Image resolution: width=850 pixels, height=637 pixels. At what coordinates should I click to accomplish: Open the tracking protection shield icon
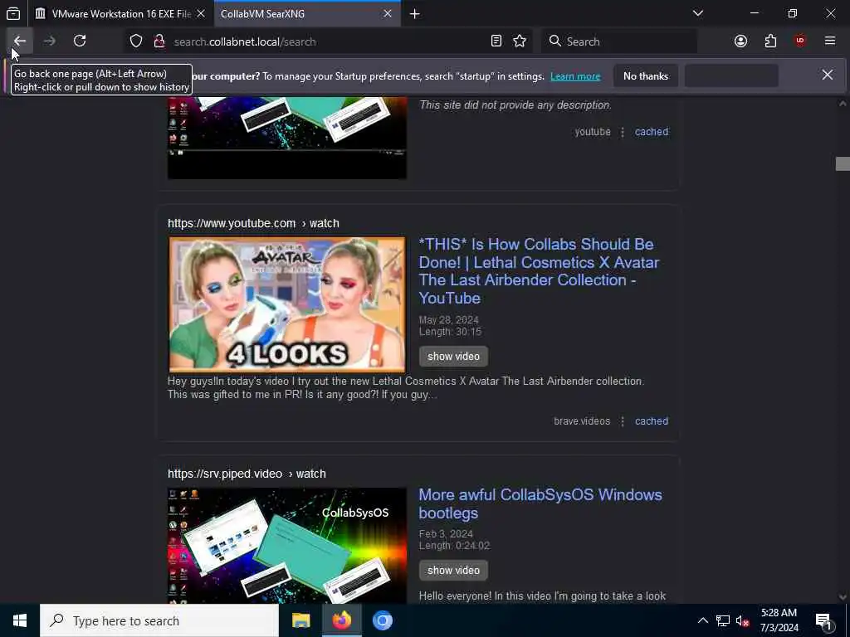[136, 41]
